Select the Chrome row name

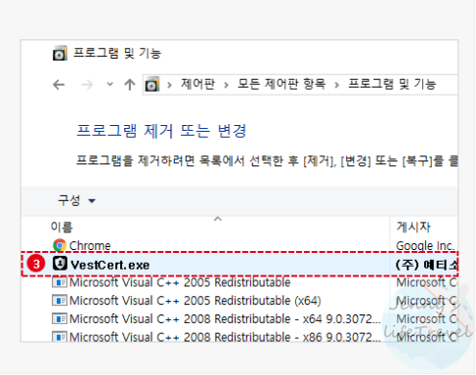tap(90, 246)
